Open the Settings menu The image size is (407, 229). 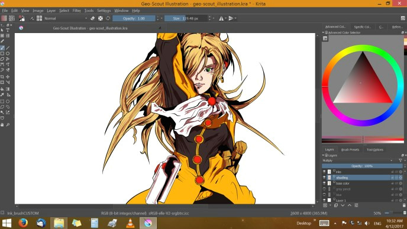point(104,11)
